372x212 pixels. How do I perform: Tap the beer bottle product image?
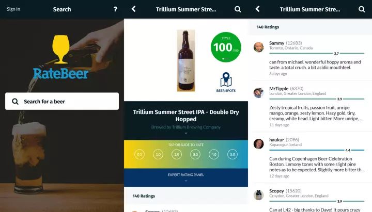point(186,60)
